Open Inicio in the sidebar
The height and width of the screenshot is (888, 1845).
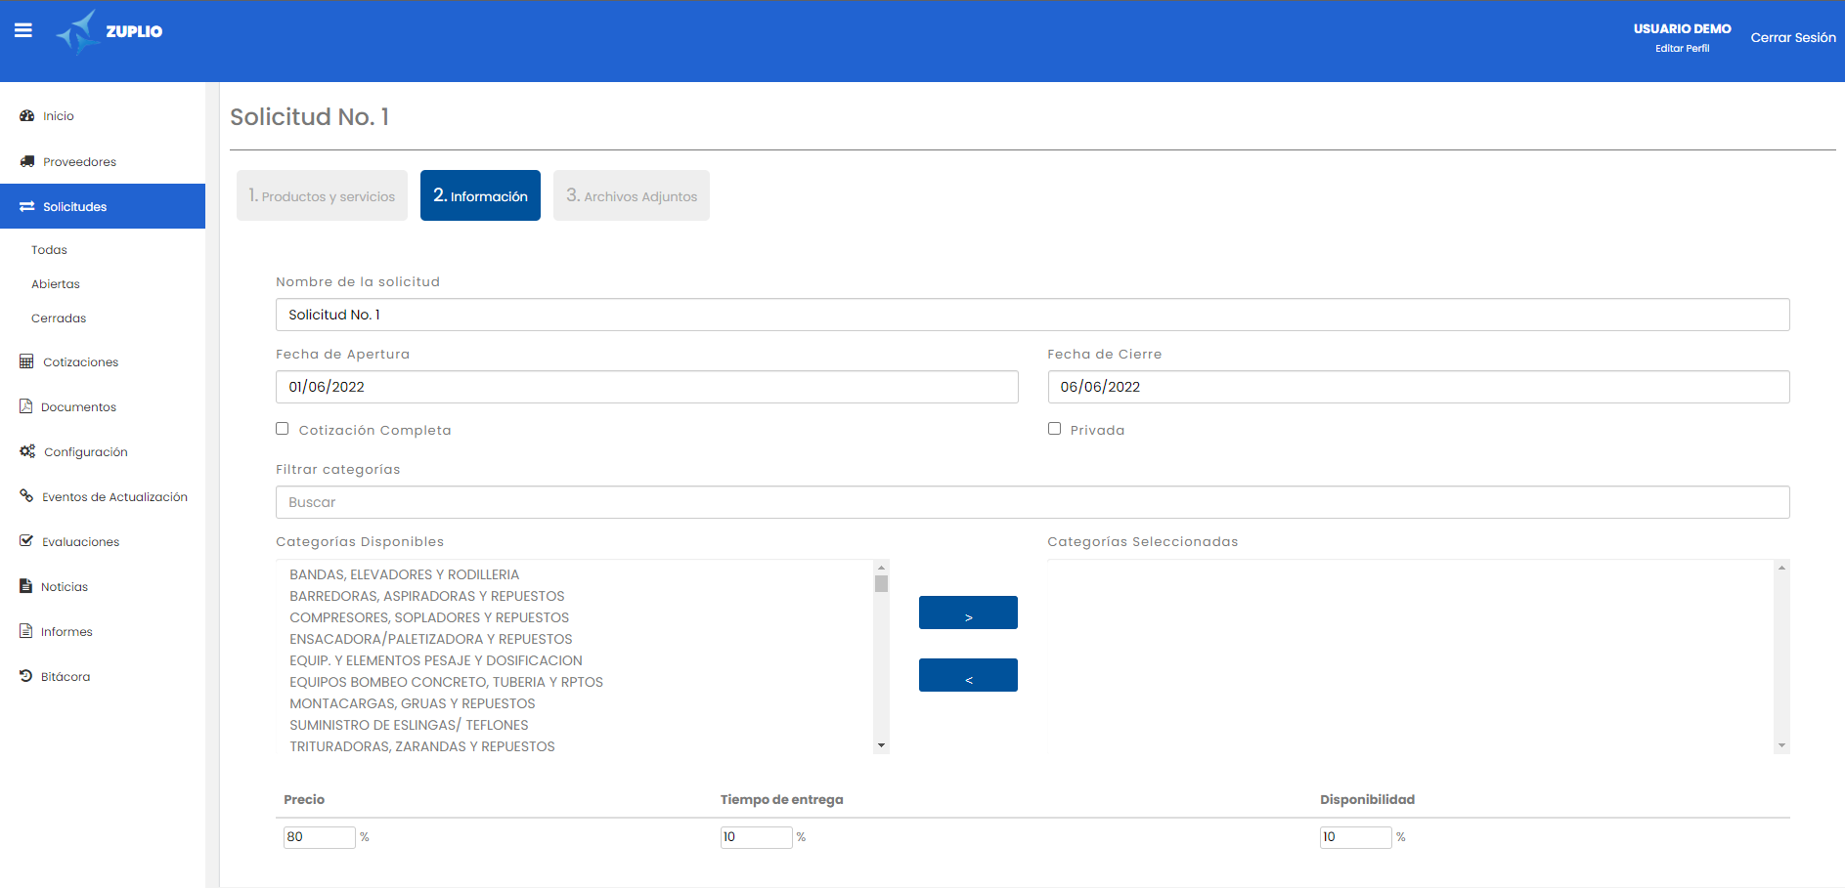tap(59, 116)
